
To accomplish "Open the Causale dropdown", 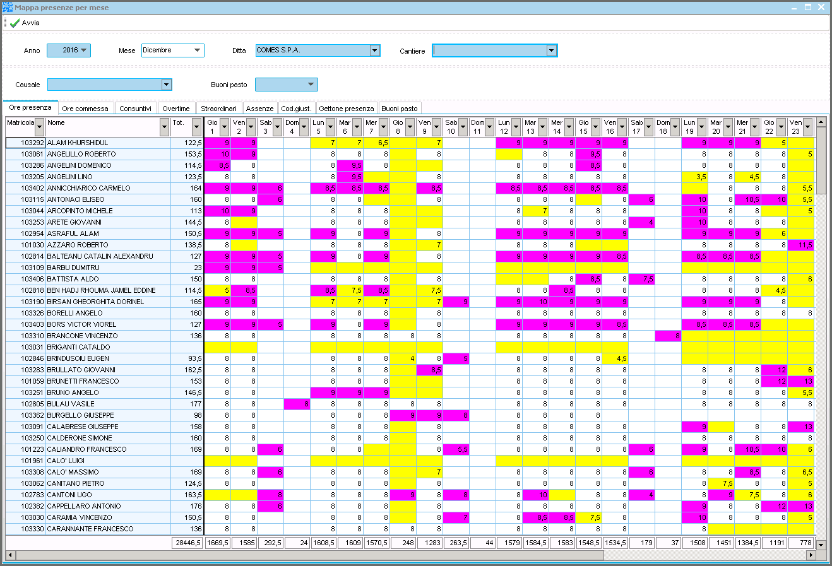I will (167, 85).
